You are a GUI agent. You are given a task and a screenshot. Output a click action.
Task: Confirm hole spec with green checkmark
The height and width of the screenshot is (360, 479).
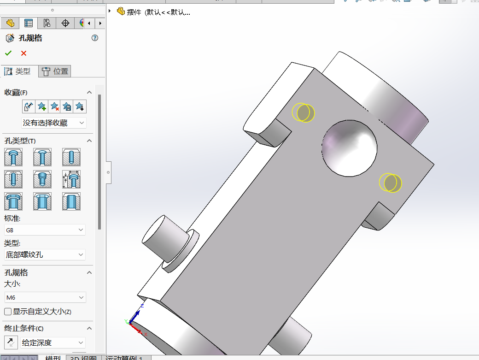pyautogui.click(x=8, y=53)
